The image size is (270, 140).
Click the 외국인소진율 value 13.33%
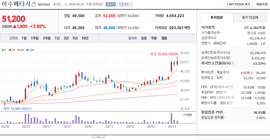click(x=259, y=63)
